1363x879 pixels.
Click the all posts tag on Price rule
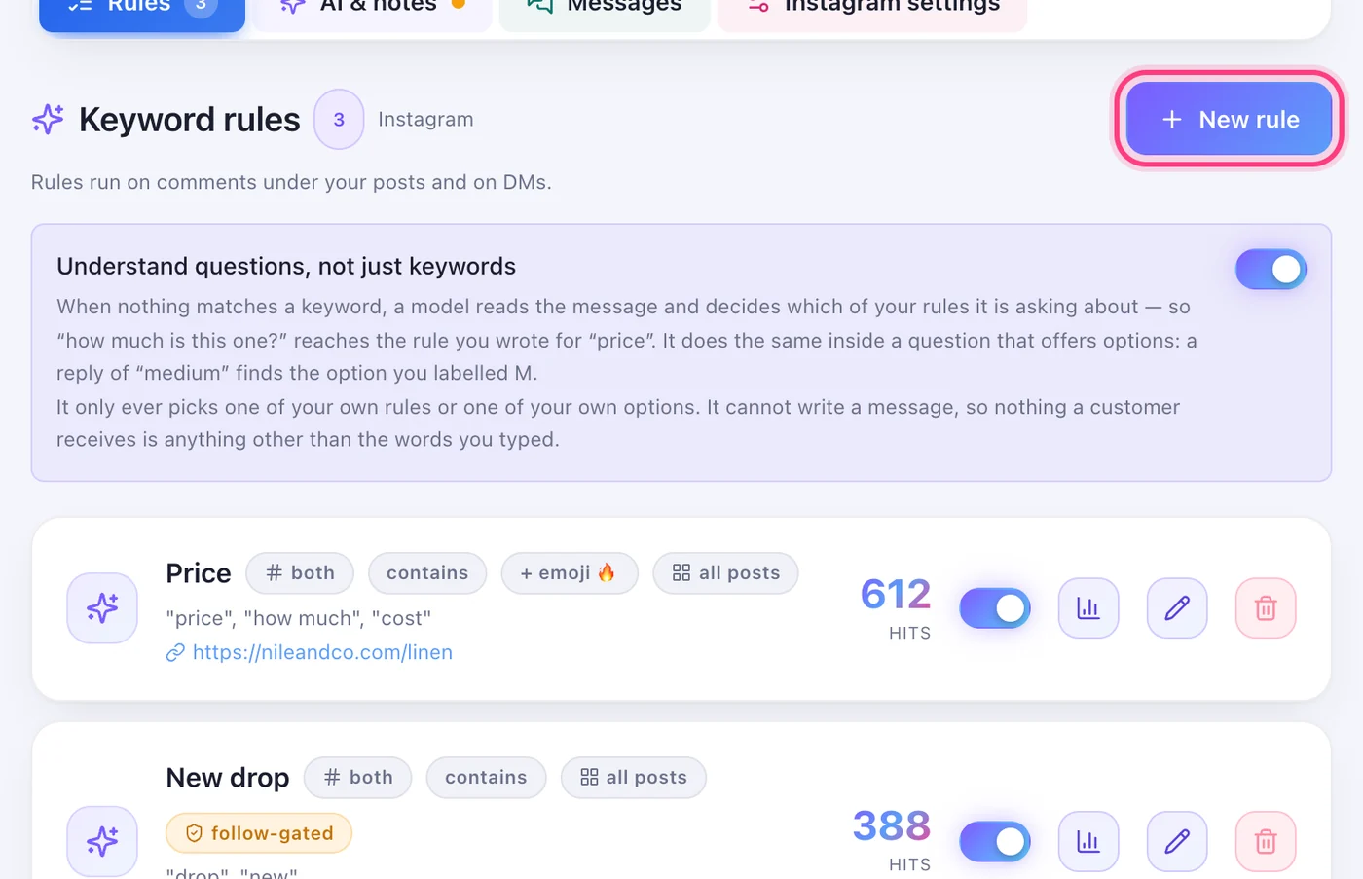tap(725, 572)
